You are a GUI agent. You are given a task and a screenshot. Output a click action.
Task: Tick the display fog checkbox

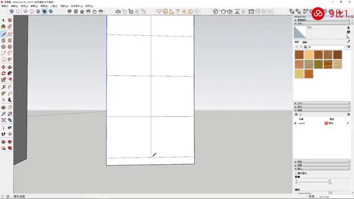[x=296, y=173]
